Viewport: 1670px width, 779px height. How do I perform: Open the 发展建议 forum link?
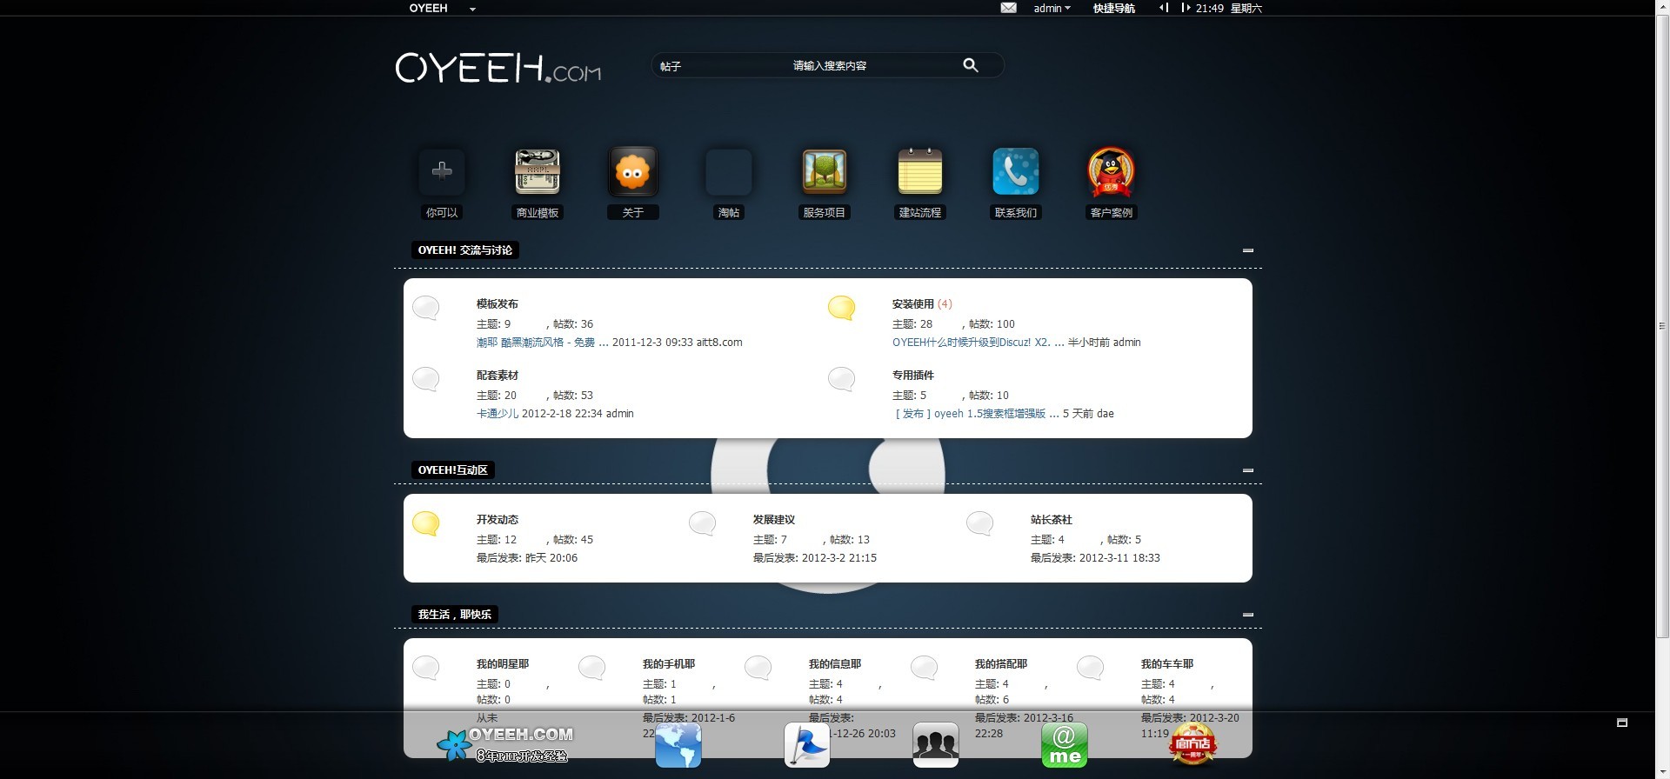pos(774,520)
